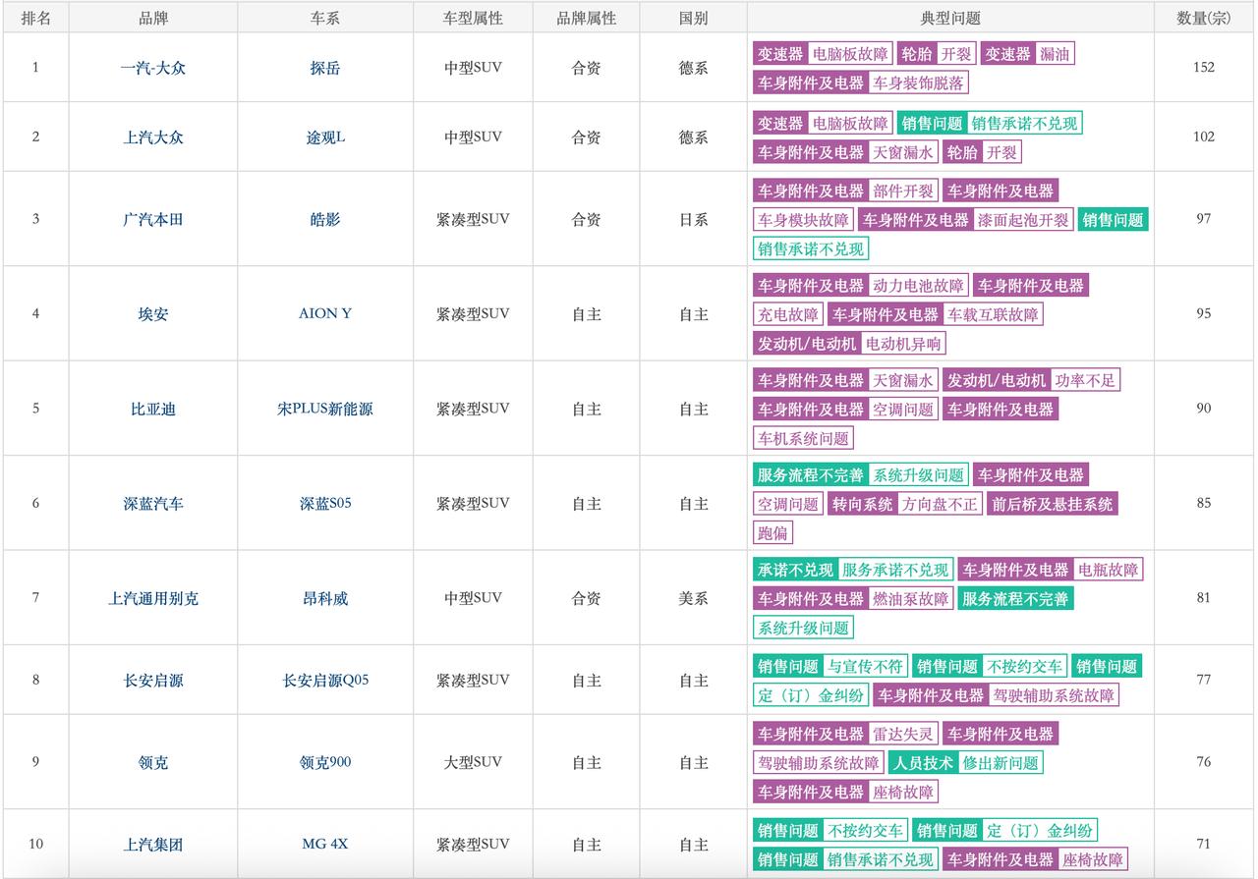Open the 深蓝汽车 brand link
This screenshot has width=1258, height=879.
[x=152, y=504]
